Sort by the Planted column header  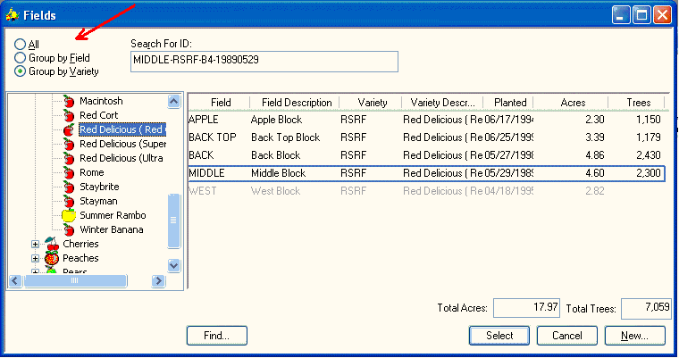[x=510, y=103]
